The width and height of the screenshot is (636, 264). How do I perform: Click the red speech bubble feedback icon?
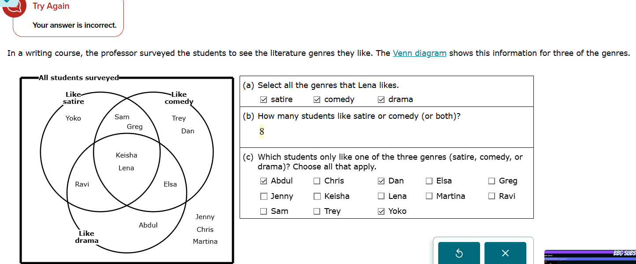(15, 7)
